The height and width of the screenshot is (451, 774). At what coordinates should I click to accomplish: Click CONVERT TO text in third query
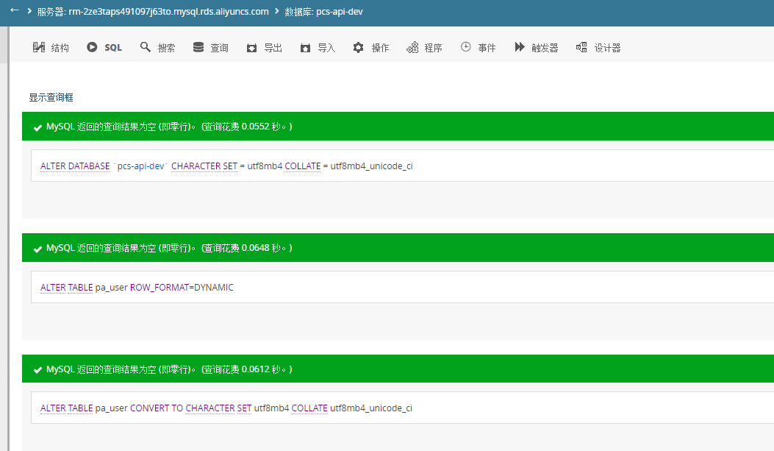(157, 408)
